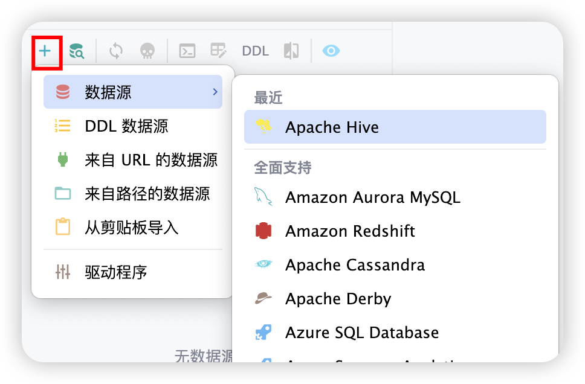The image size is (585, 384).
Task: Click the edit table data icon
Action: [218, 50]
